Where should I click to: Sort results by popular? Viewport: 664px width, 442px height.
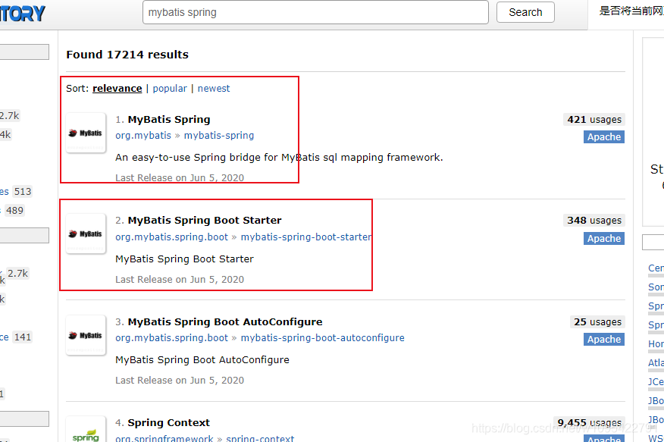click(x=170, y=89)
